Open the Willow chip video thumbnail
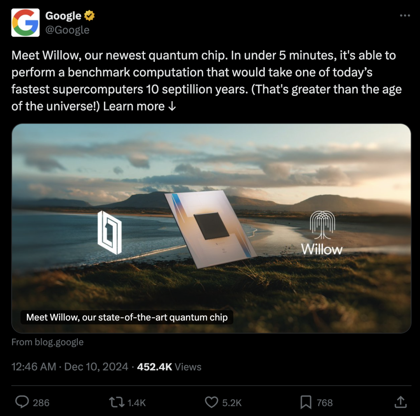 pyautogui.click(x=210, y=228)
